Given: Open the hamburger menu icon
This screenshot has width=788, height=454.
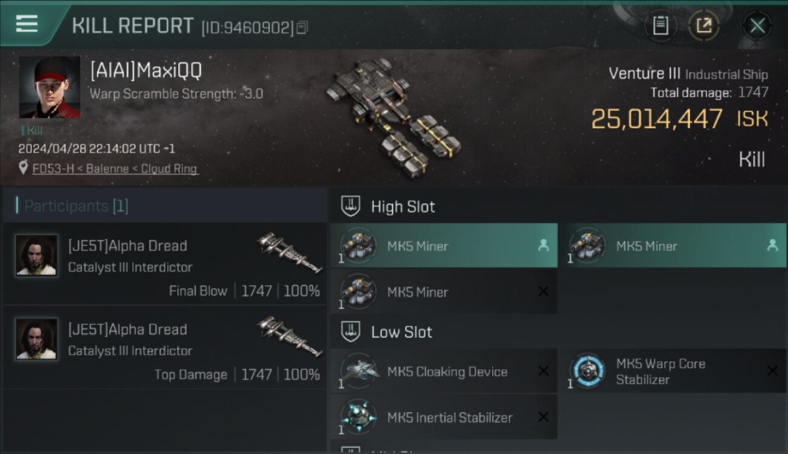Looking at the screenshot, I should [x=27, y=24].
